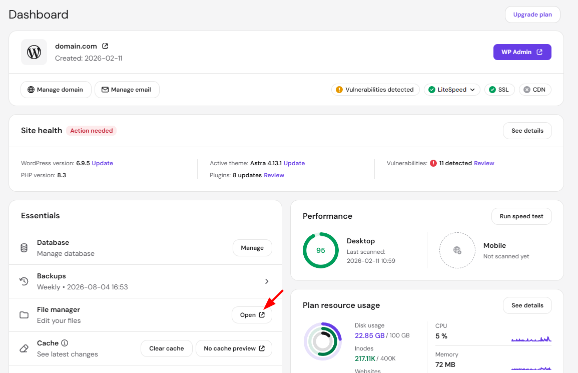This screenshot has width=578, height=373.
Task: Click the WP Admin button
Action: pyautogui.click(x=522, y=52)
